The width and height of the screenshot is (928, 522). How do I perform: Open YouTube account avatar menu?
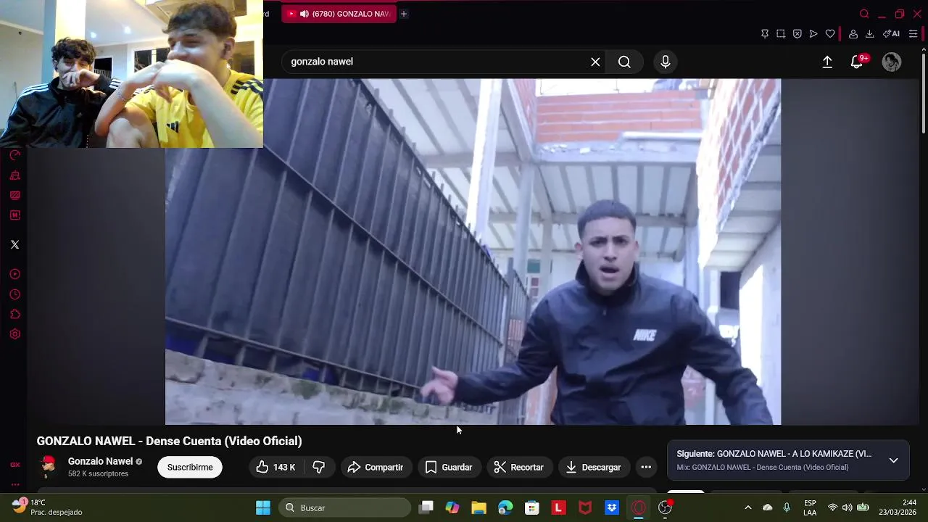891,62
